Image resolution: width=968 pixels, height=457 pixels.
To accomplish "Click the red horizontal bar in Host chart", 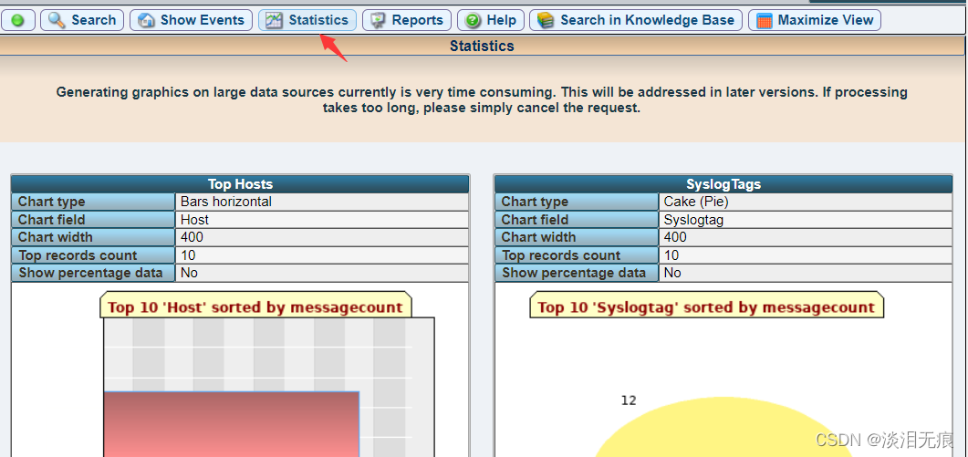I will [x=232, y=424].
